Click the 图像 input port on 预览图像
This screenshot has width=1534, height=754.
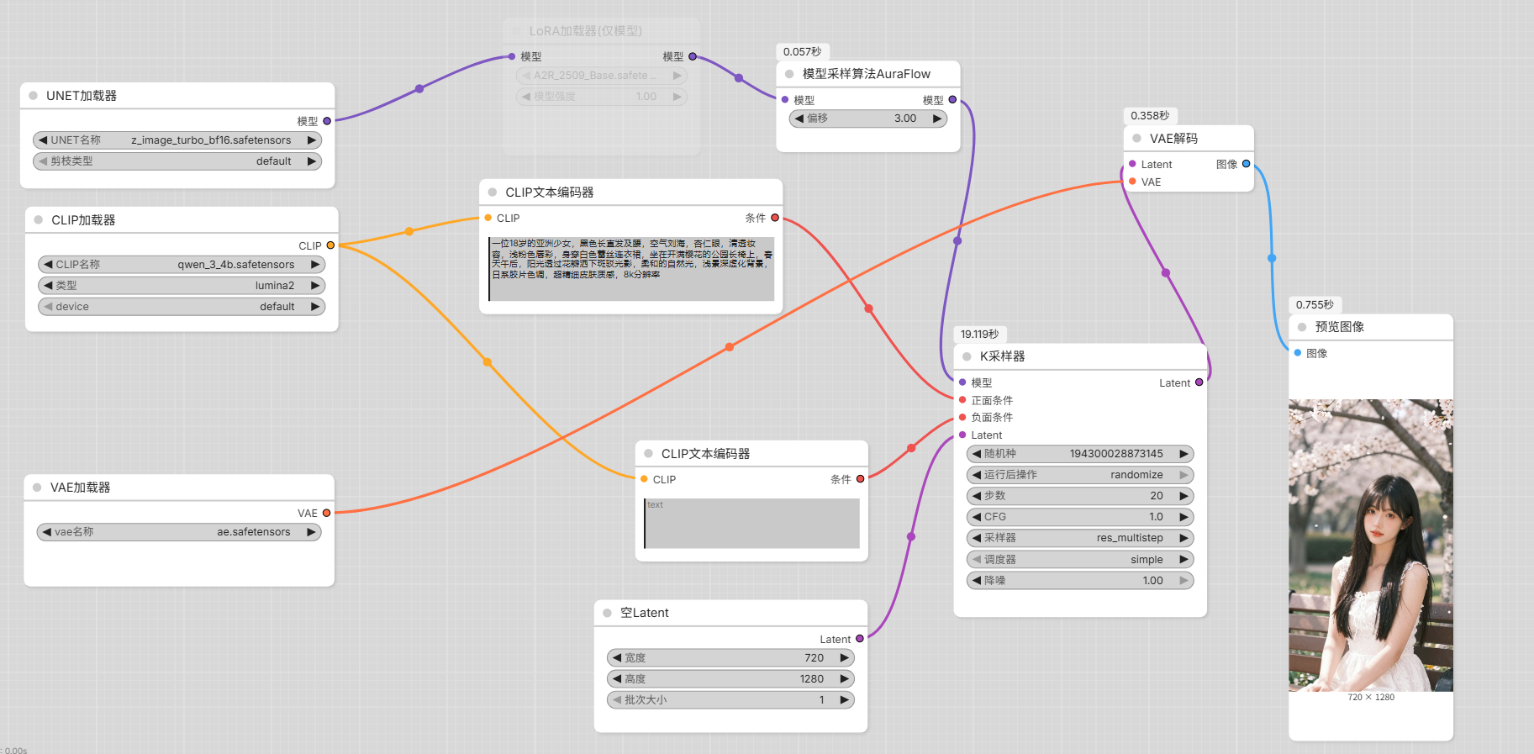1298,353
